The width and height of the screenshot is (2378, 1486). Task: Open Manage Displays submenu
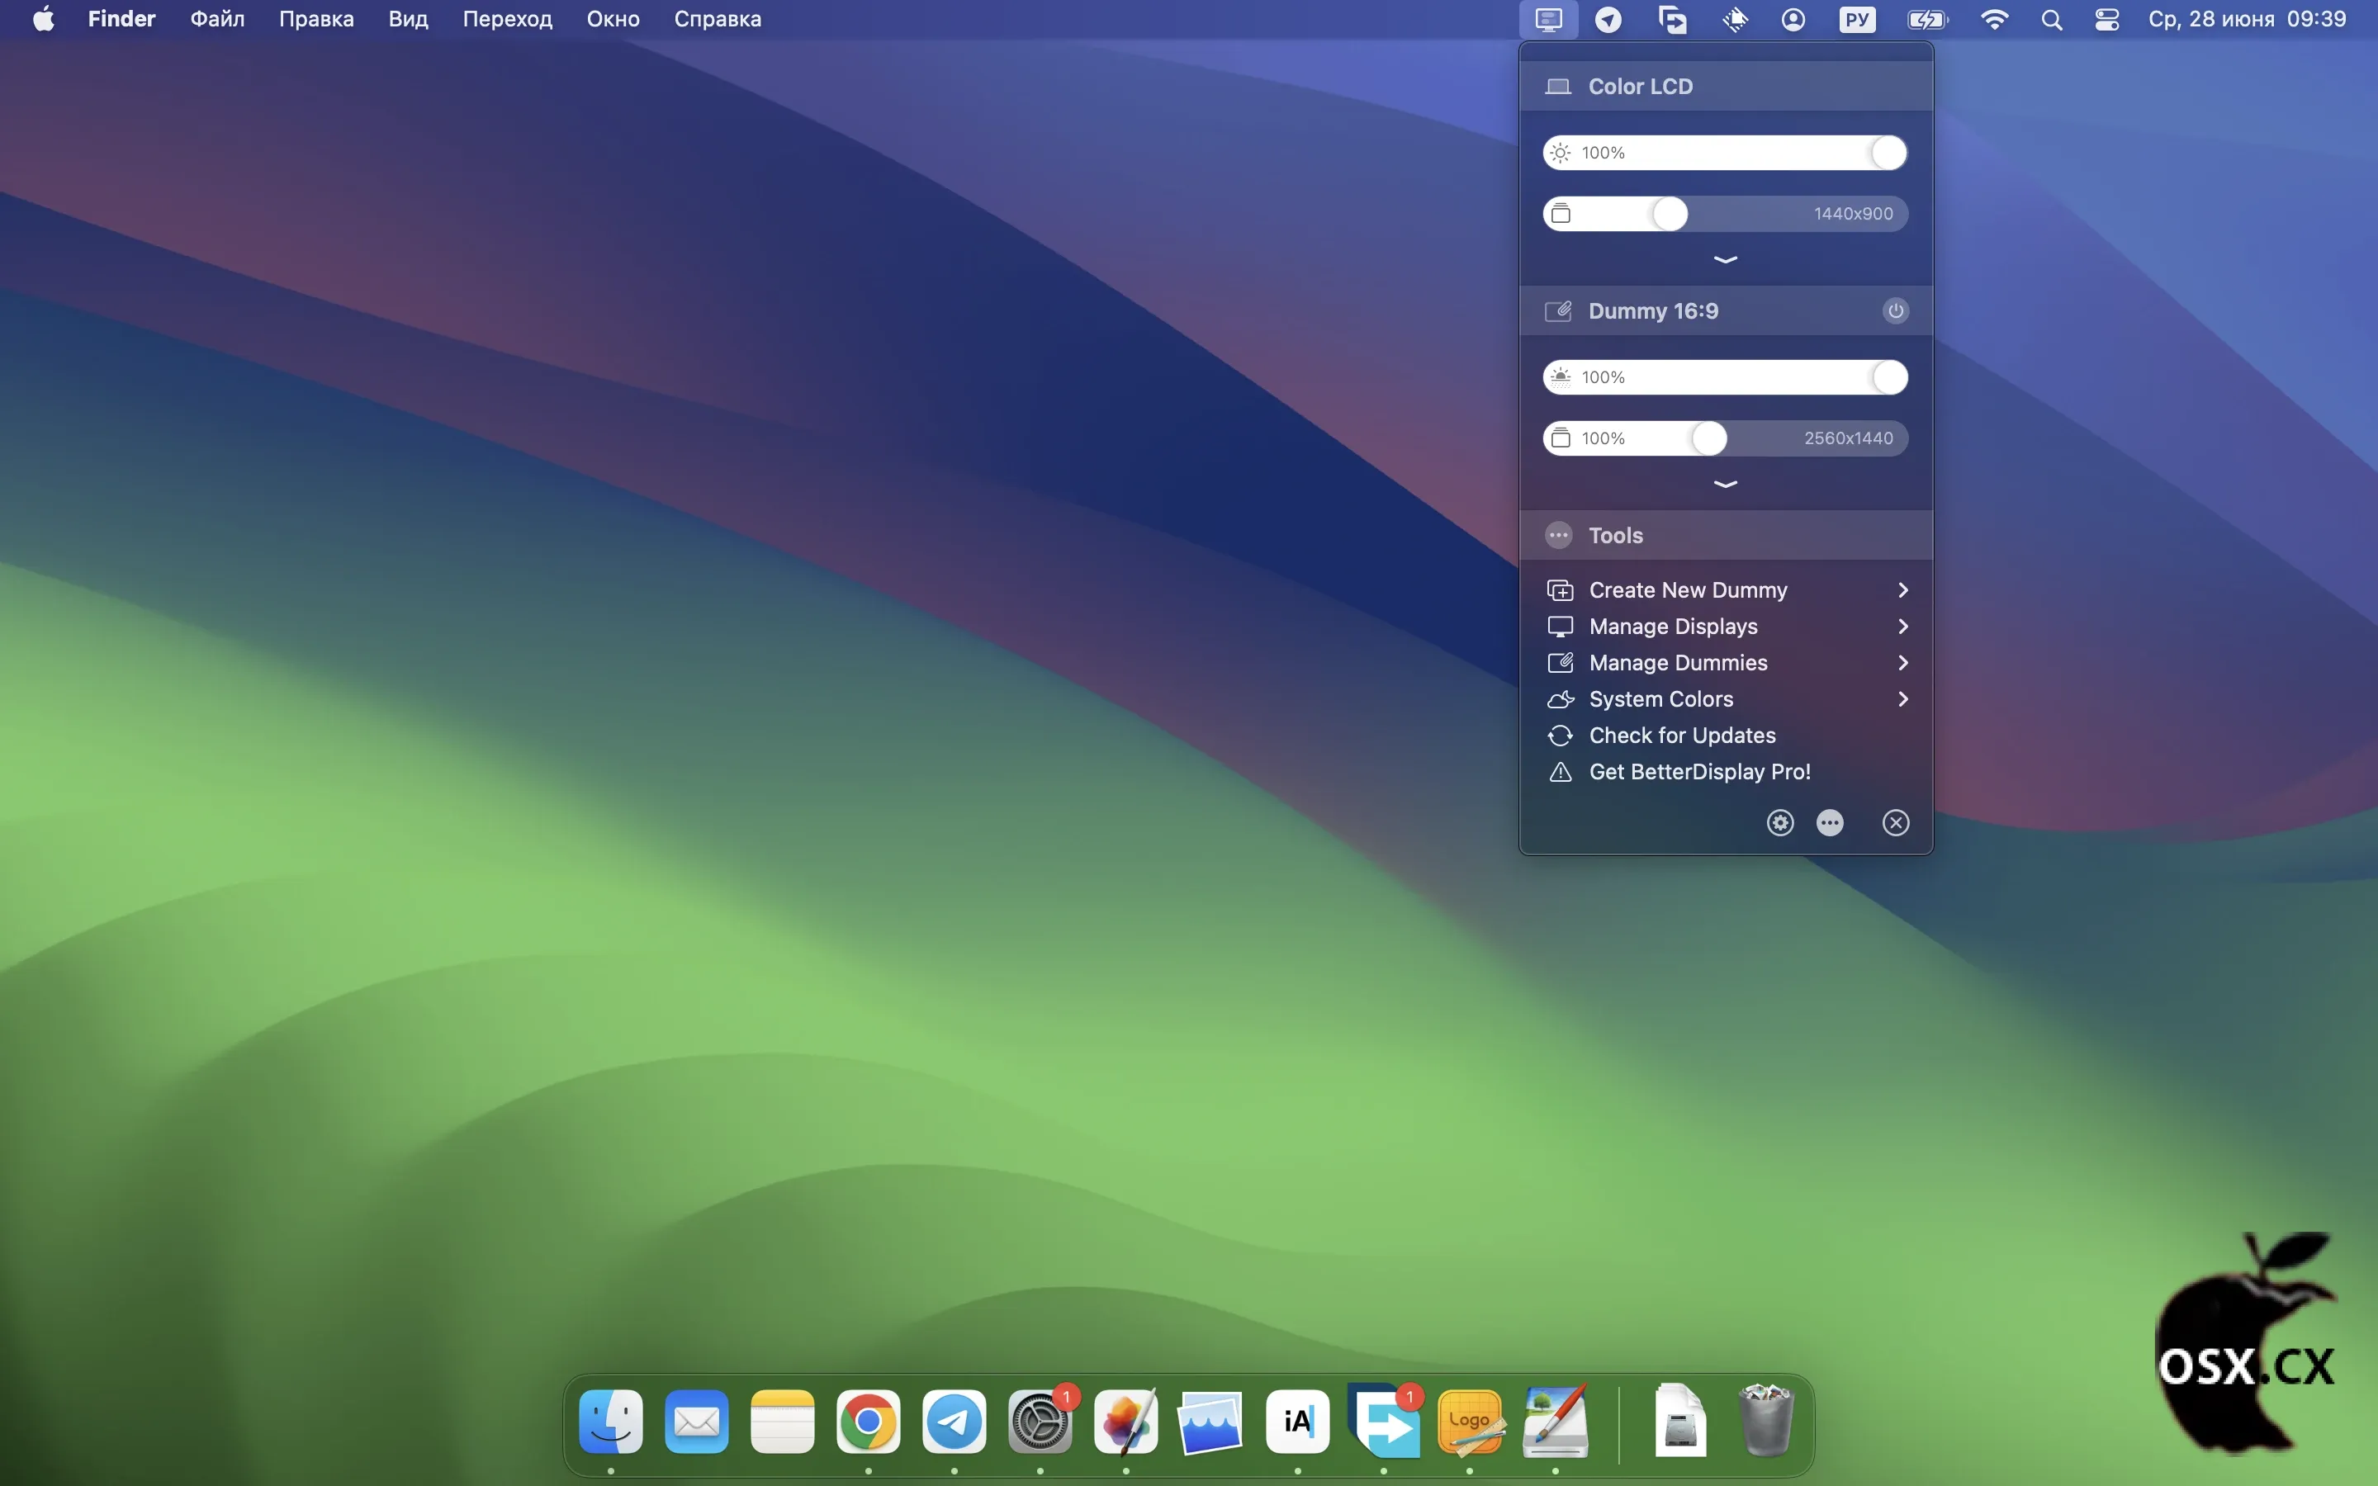tap(1727, 626)
